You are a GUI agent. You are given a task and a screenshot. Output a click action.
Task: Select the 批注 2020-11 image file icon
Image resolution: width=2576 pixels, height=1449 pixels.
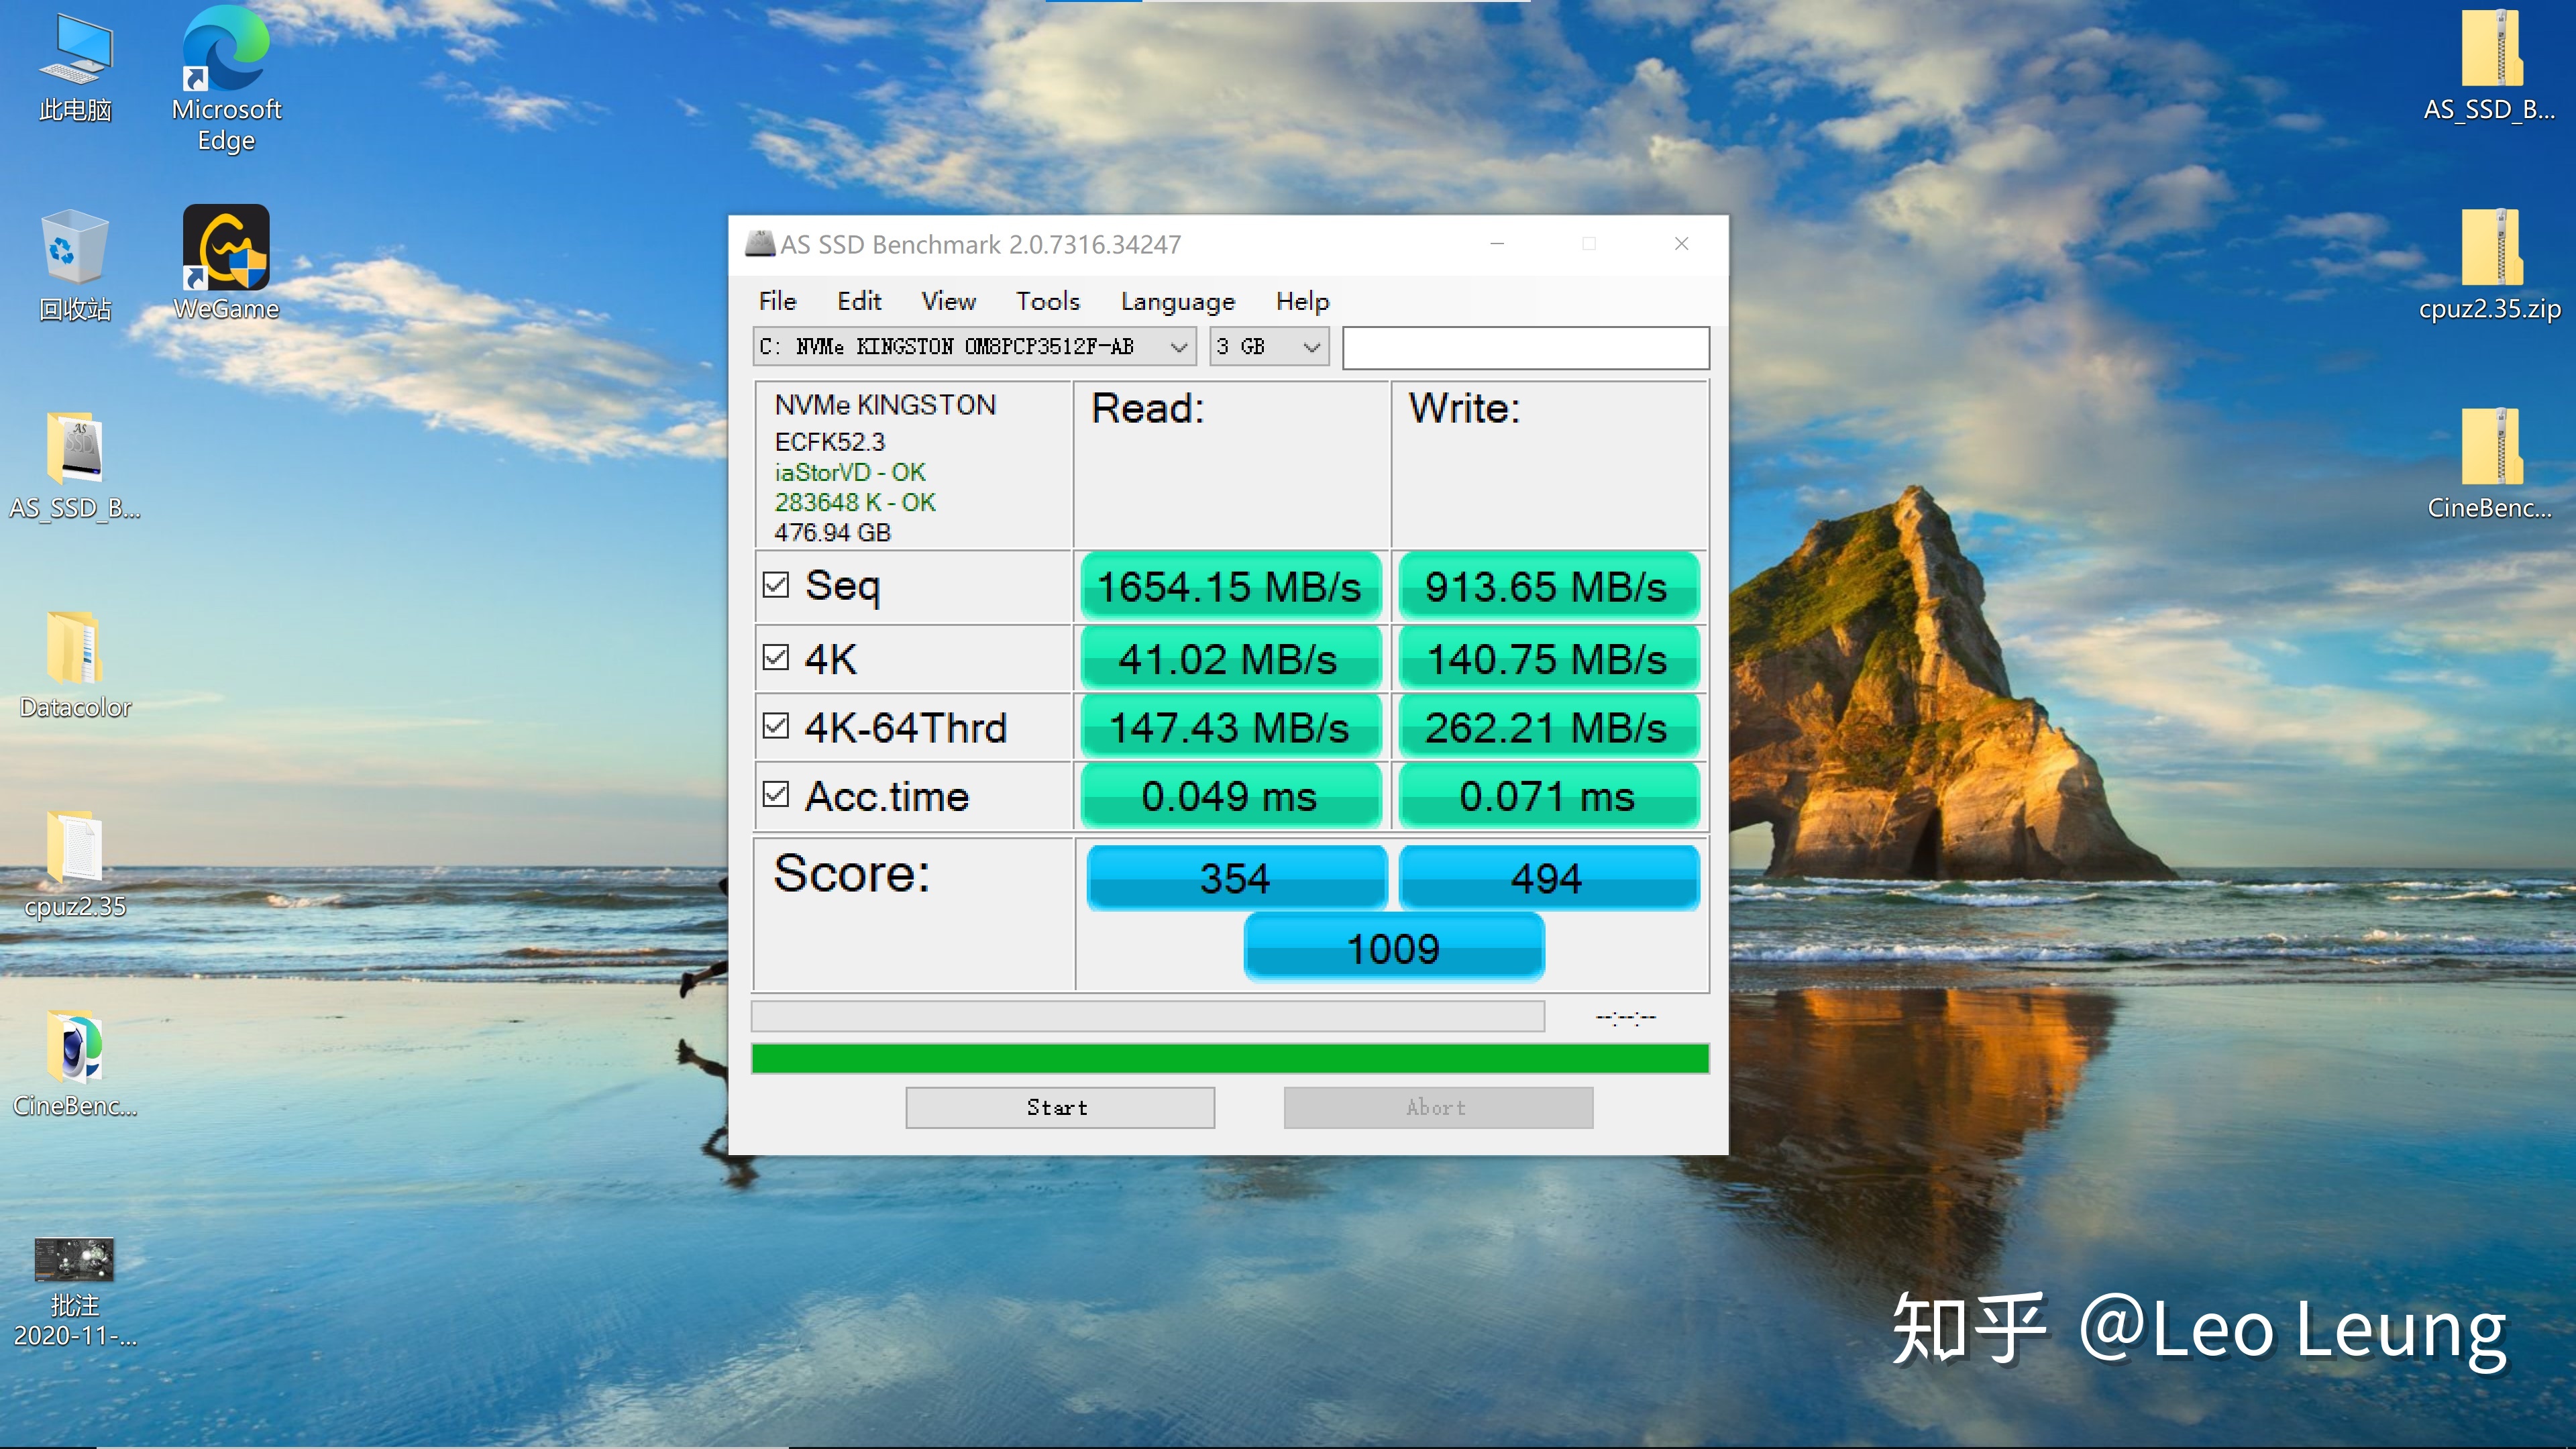(75, 1292)
